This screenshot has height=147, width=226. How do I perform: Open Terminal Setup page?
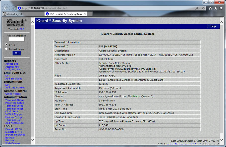click(14, 106)
